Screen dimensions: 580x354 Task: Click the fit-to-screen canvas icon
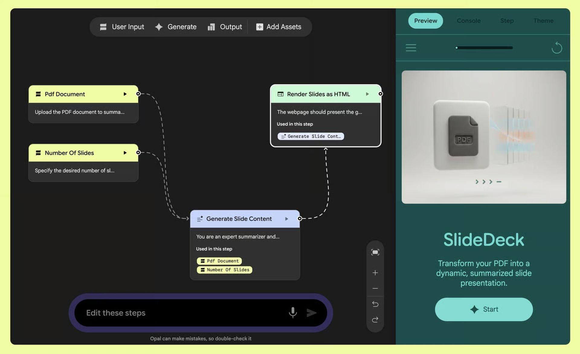point(375,252)
